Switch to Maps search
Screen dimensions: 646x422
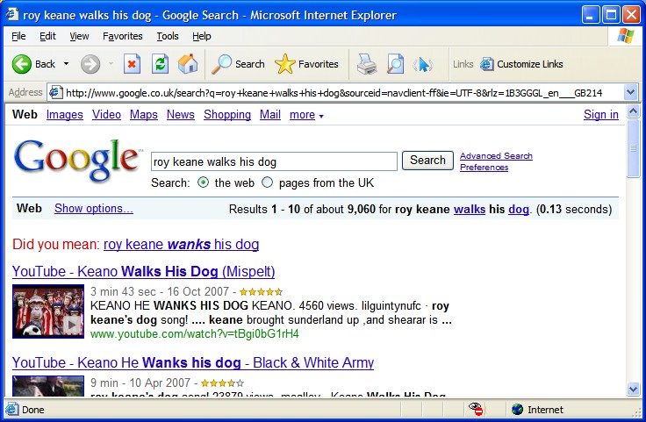tap(144, 114)
